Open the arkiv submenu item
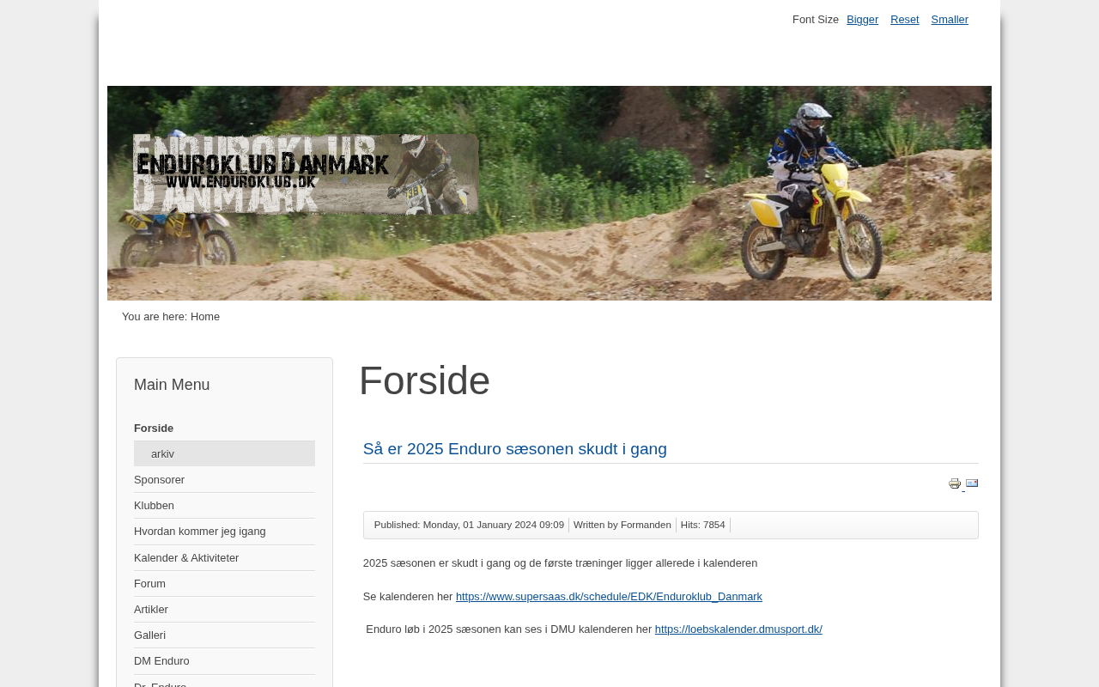This screenshot has height=687, width=1099. coord(224,453)
